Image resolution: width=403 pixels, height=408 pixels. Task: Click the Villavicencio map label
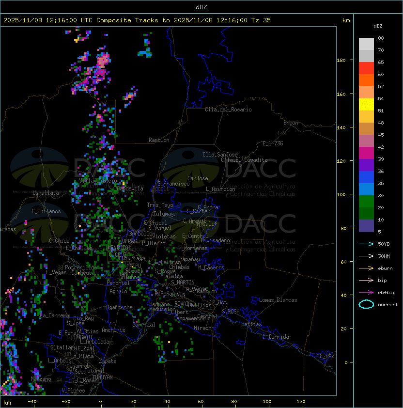(x=98, y=181)
